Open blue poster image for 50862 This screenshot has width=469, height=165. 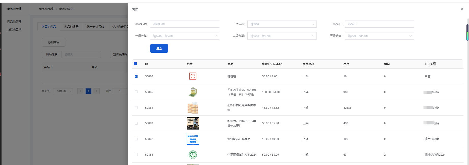pyautogui.click(x=193, y=139)
